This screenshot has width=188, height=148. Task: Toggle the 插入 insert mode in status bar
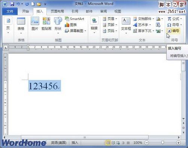[x=75, y=143]
